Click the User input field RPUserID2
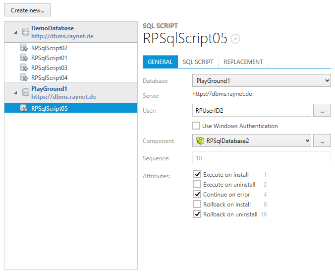Image resolution: width=335 pixels, height=274 pixels. click(x=251, y=111)
